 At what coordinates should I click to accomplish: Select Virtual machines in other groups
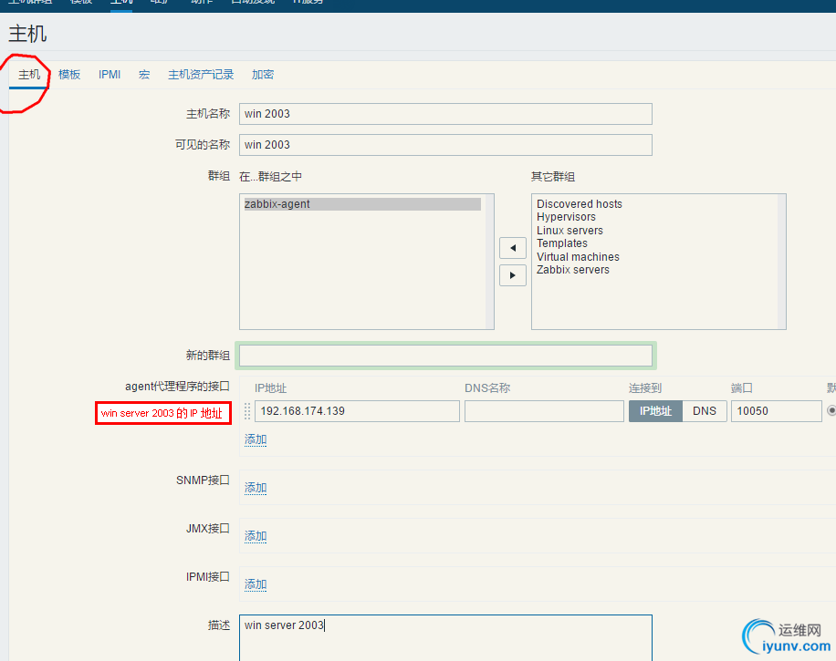click(x=578, y=257)
